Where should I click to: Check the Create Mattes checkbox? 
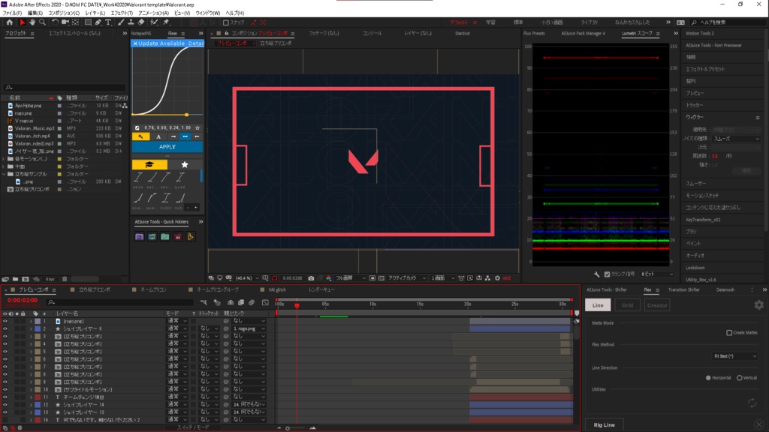click(x=729, y=332)
